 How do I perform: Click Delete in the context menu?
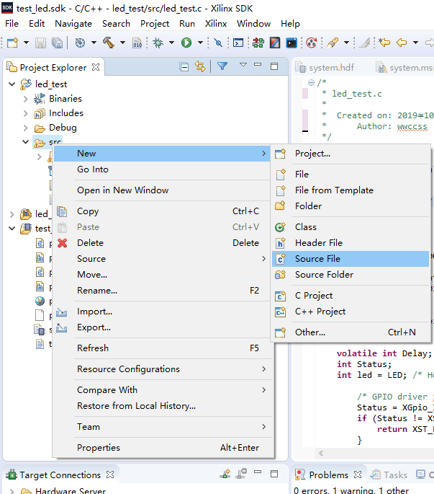pyautogui.click(x=162, y=243)
